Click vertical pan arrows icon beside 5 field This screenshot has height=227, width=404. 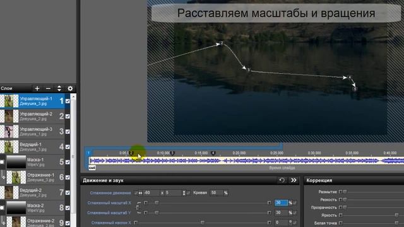(x=184, y=193)
